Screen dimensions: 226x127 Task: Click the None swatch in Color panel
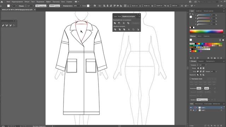point(190,28)
